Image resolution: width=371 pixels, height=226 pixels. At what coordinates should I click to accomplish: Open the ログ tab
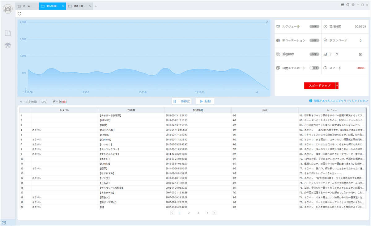[x=44, y=102]
